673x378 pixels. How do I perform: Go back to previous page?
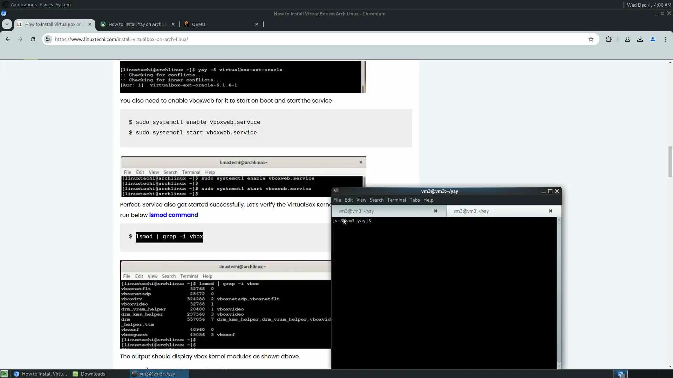(x=8, y=39)
